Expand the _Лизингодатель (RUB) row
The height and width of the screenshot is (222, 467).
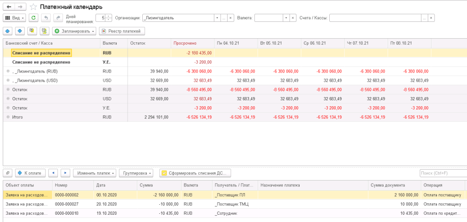[8, 71]
